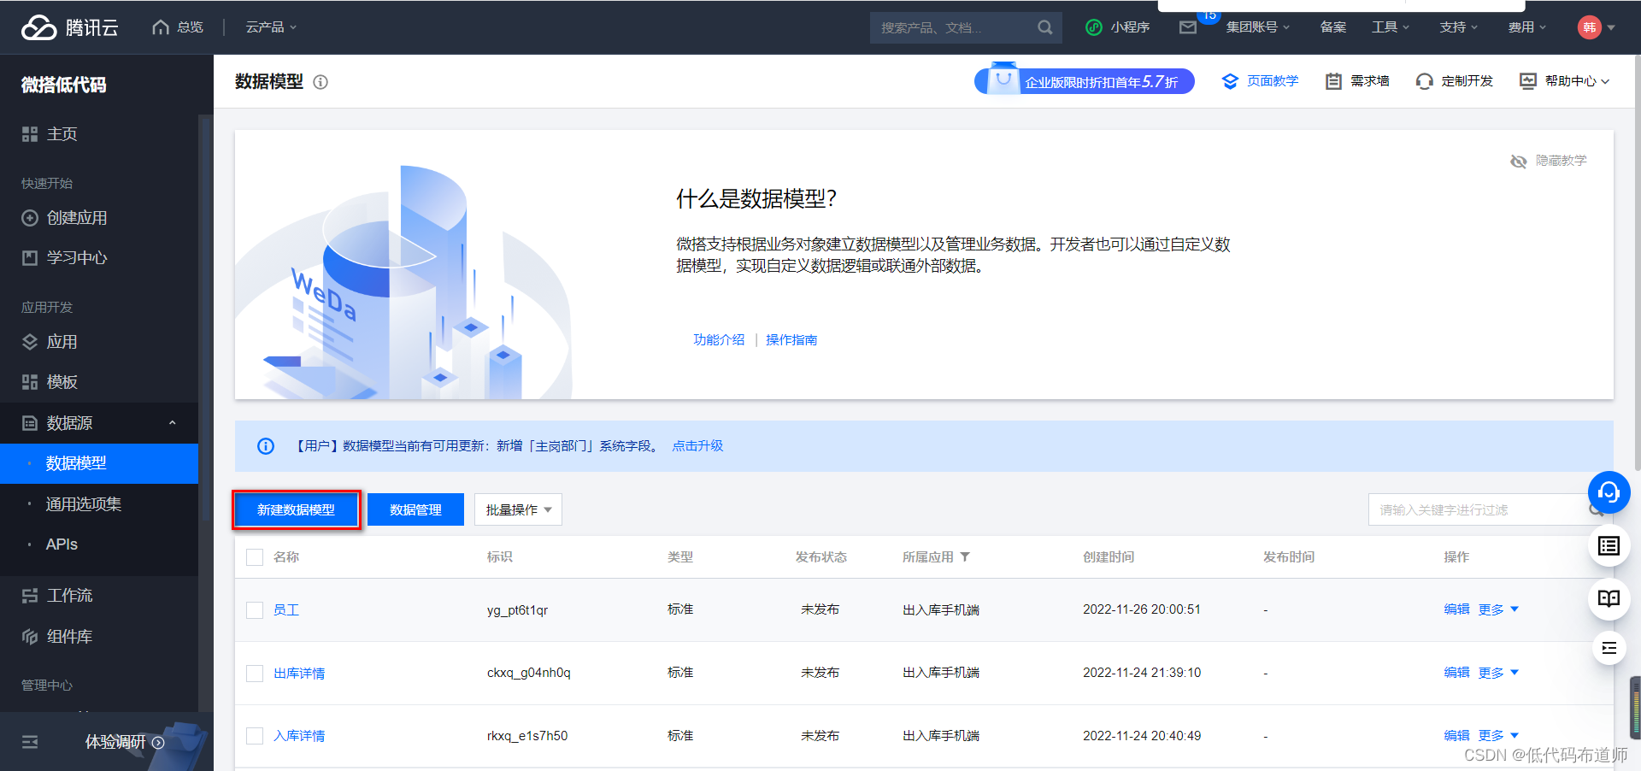Viewport: 1641px width, 771px height.
Task: Collapse sidebar with bottom menu icon
Action: coord(30,742)
